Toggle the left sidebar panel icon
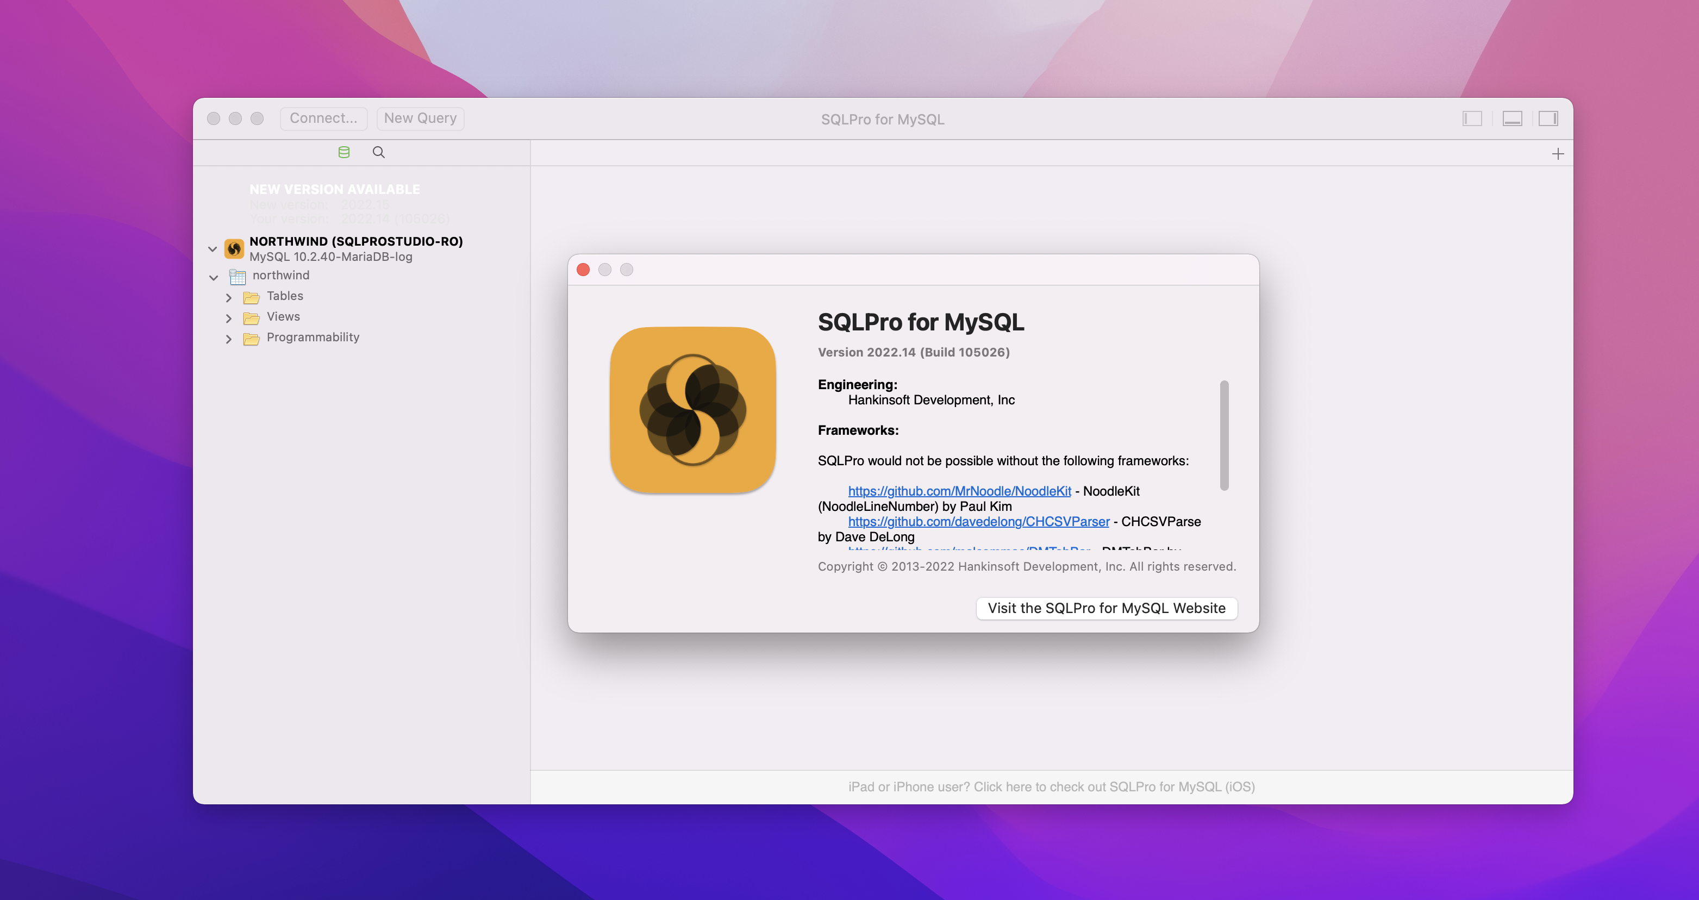Viewport: 1699px width, 900px height. 1472,118
